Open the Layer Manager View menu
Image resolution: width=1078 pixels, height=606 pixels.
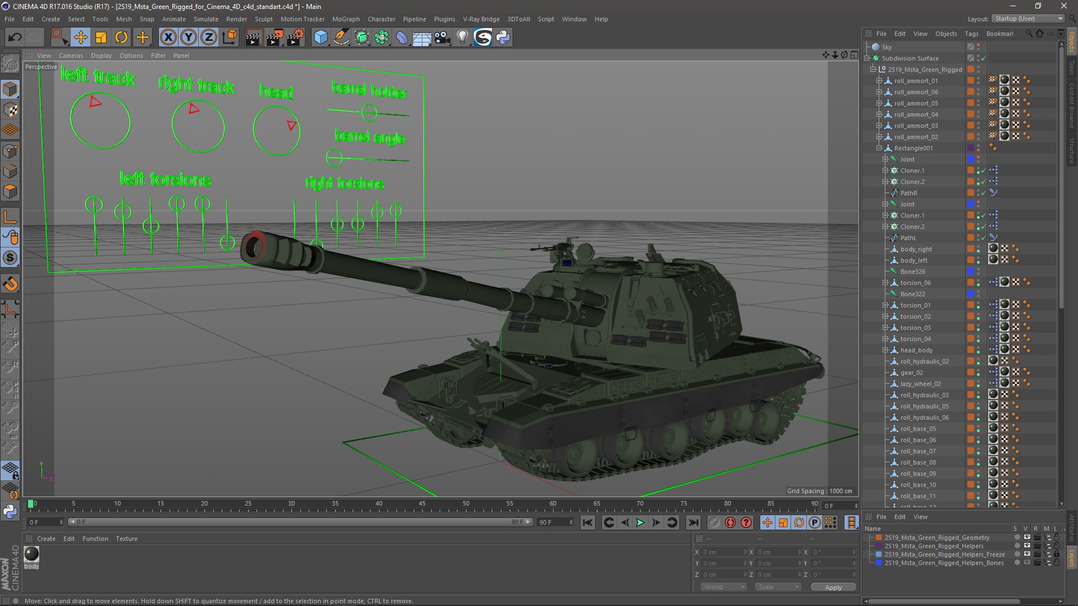pyautogui.click(x=920, y=517)
